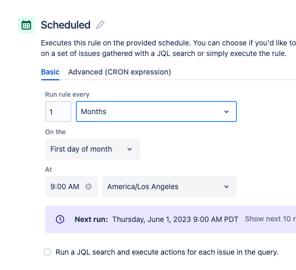Click the green Scheduled calendar icon
Viewport: 296px width, 270px height.
click(26, 25)
